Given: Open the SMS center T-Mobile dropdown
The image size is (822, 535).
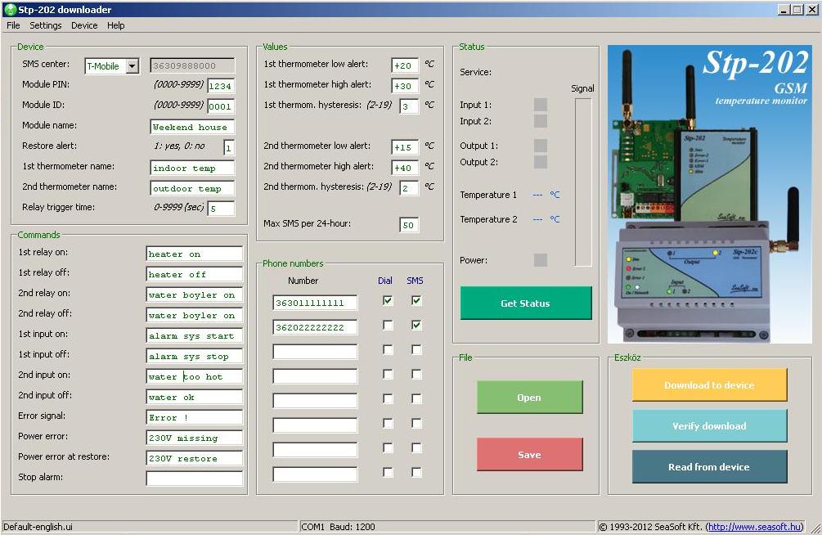Looking at the screenshot, I should [x=133, y=66].
